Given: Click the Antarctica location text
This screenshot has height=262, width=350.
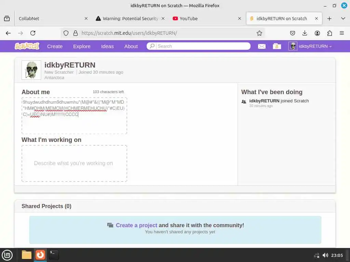Looking at the screenshot, I should [x=54, y=77].
